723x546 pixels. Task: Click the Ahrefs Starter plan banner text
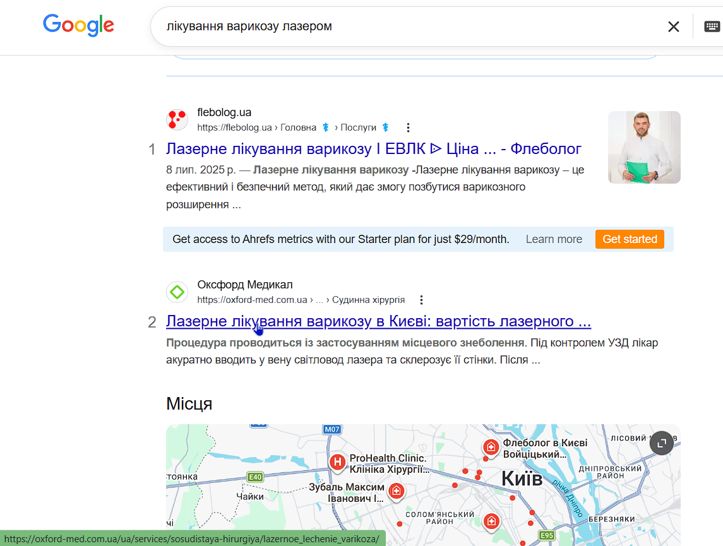[x=341, y=239]
